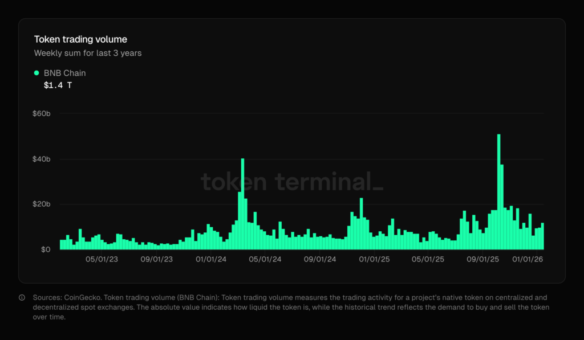Click the token terminal watermark logo
The height and width of the screenshot is (340, 584).
point(291,182)
